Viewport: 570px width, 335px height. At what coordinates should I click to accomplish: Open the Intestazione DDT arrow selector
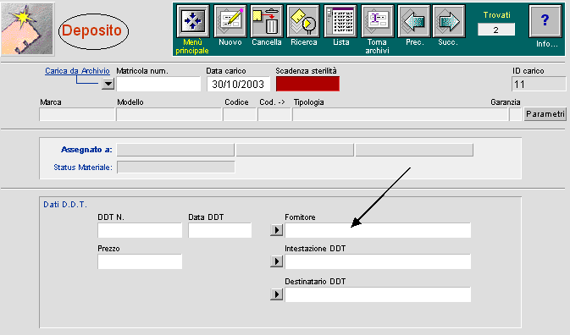(277, 261)
